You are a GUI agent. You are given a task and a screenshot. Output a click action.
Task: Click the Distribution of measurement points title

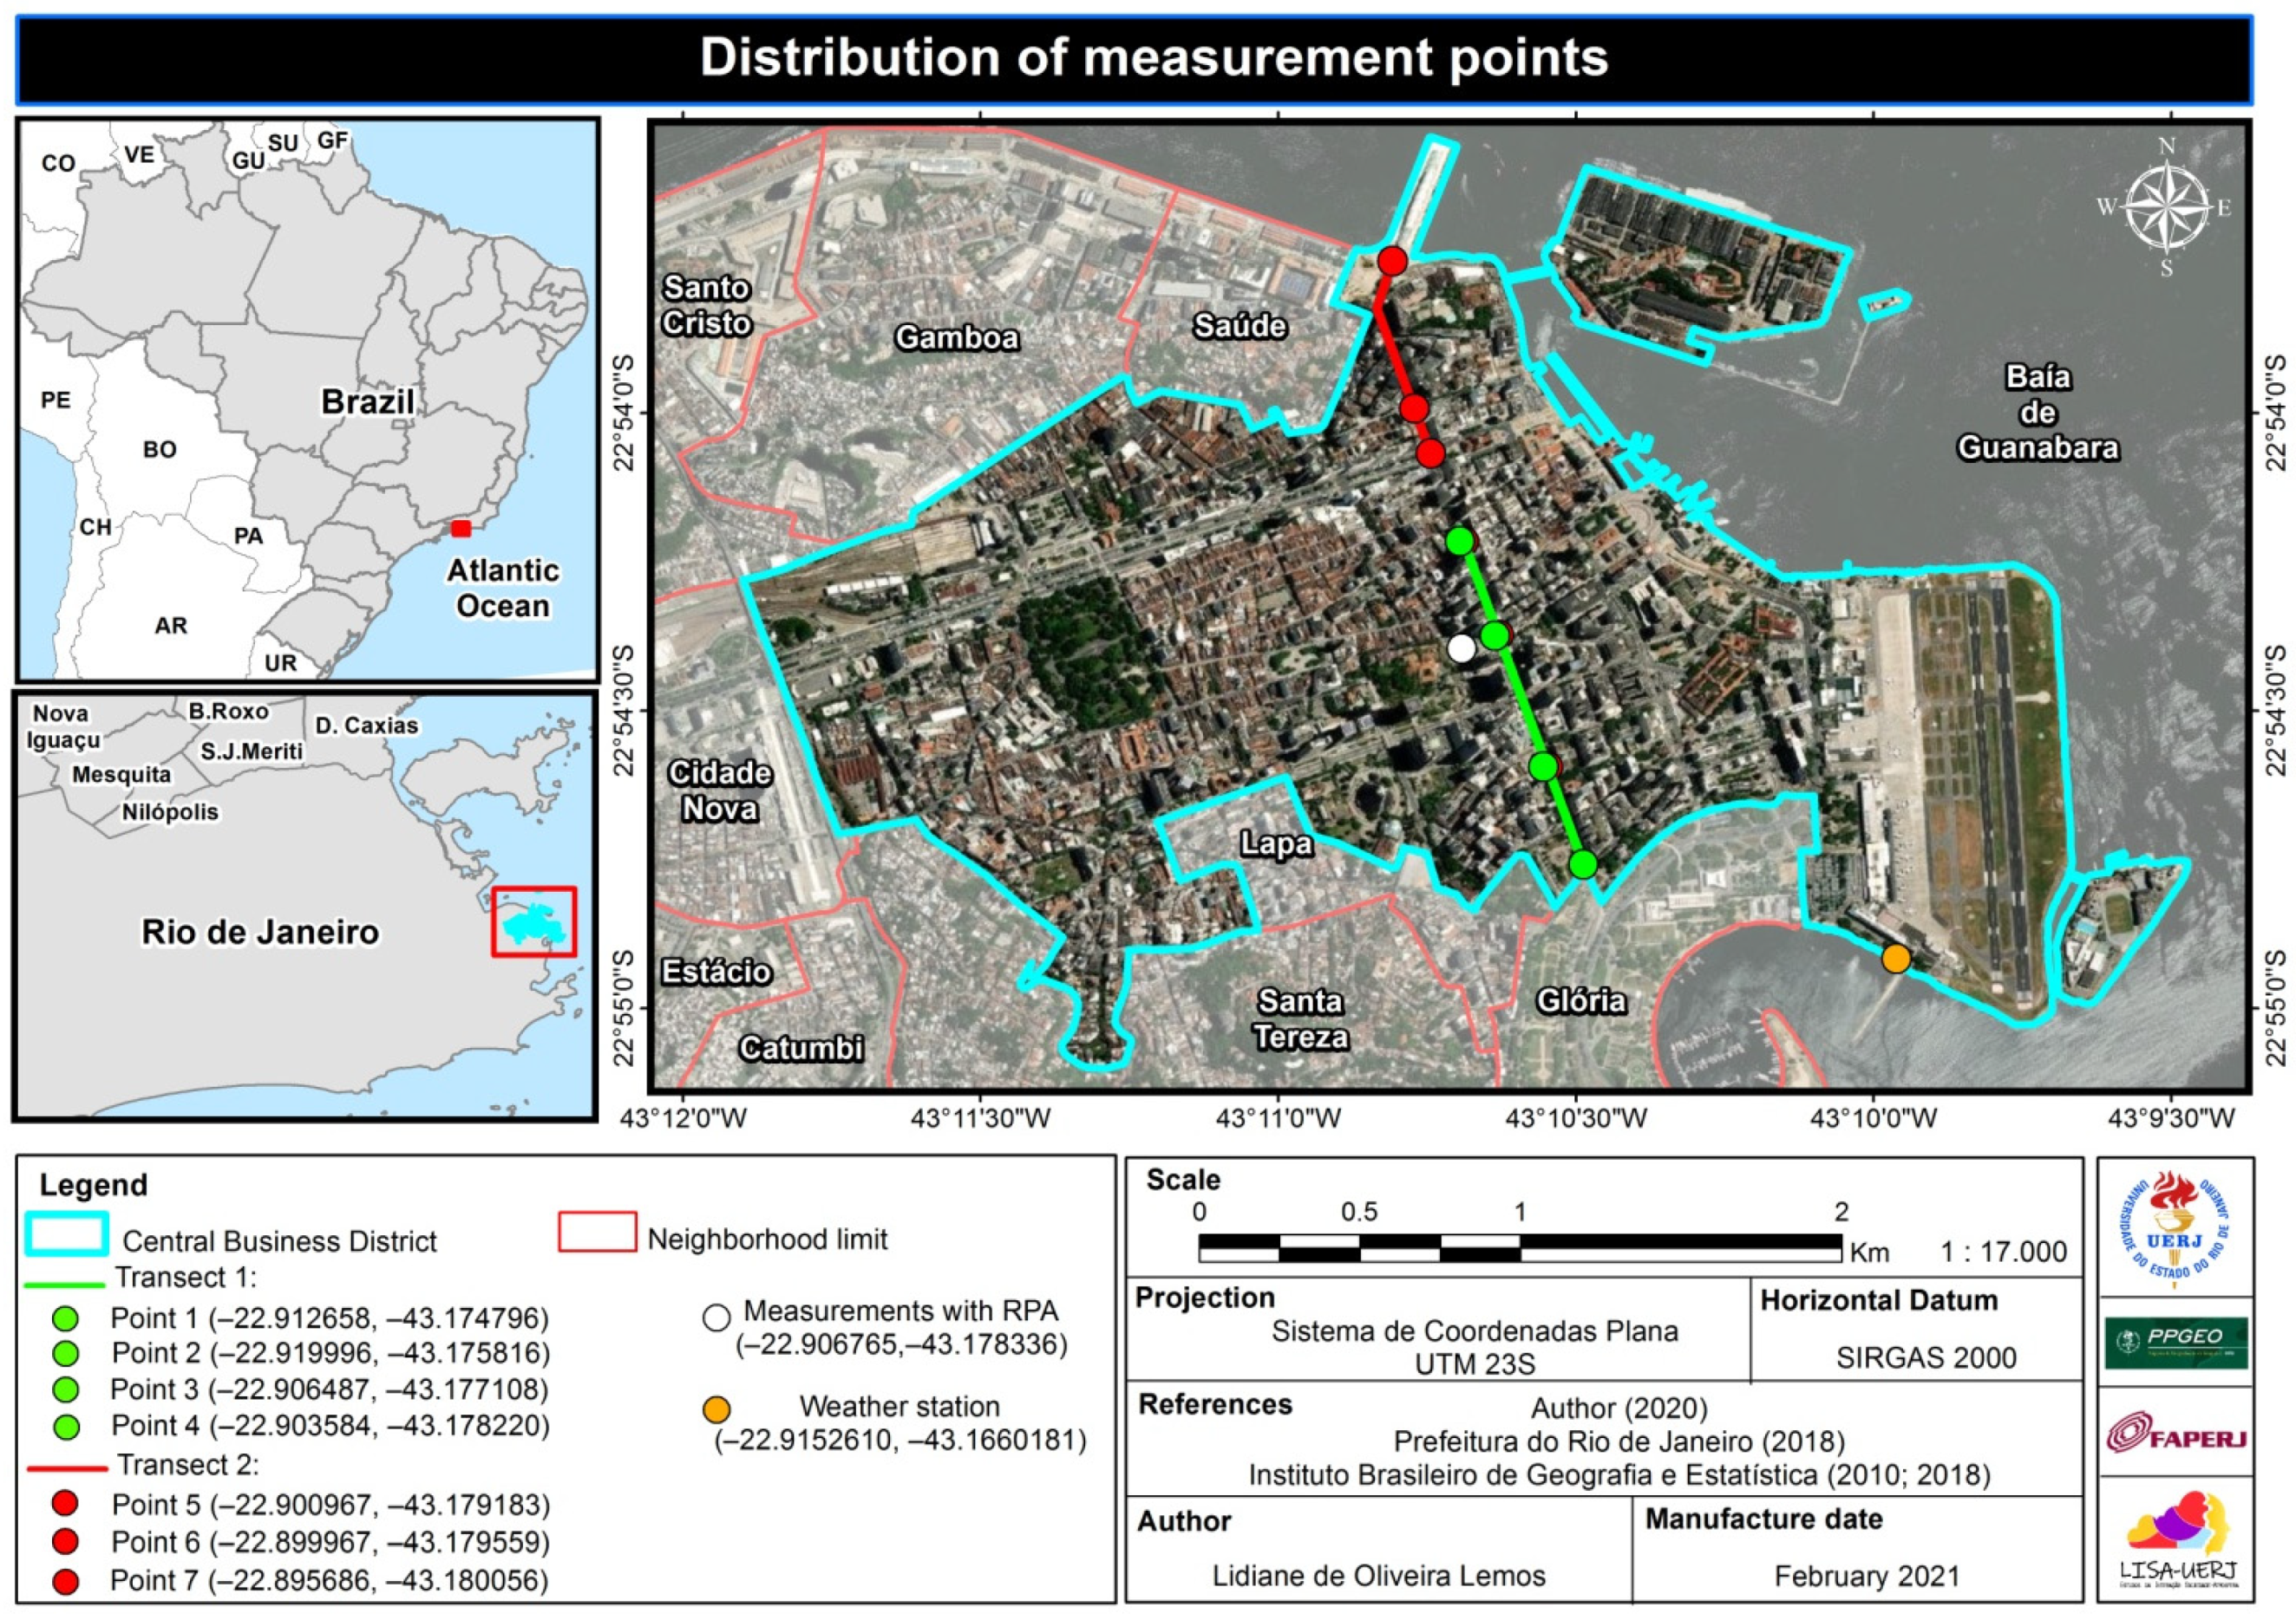[x=1153, y=58]
